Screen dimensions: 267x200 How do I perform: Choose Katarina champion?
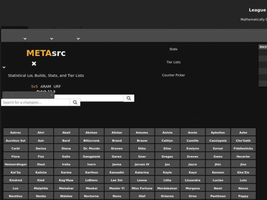[x=142, y=172]
